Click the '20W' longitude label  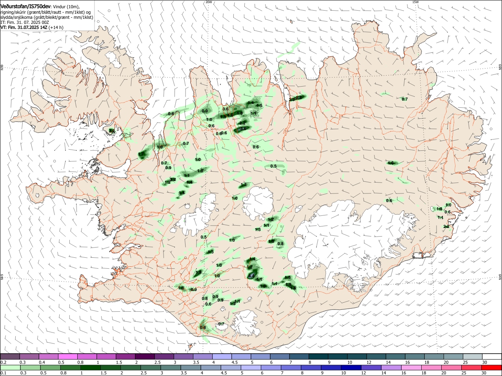209,2
